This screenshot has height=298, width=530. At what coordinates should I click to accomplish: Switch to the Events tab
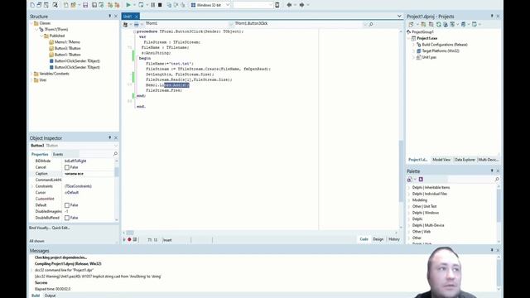[x=58, y=154]
